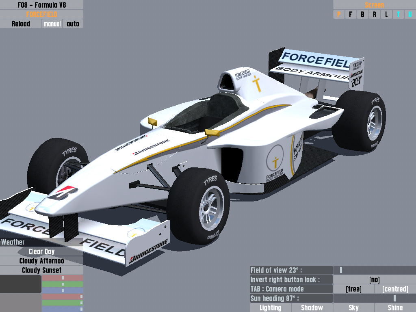416x312 pixels.
Task: Click the Sun heading 87° label
Action: coord(291,298)
